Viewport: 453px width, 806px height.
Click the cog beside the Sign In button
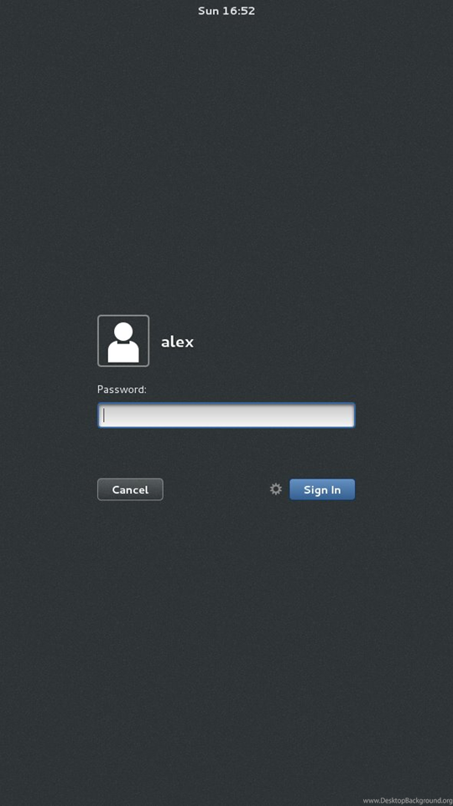click(x=276, y=489)
